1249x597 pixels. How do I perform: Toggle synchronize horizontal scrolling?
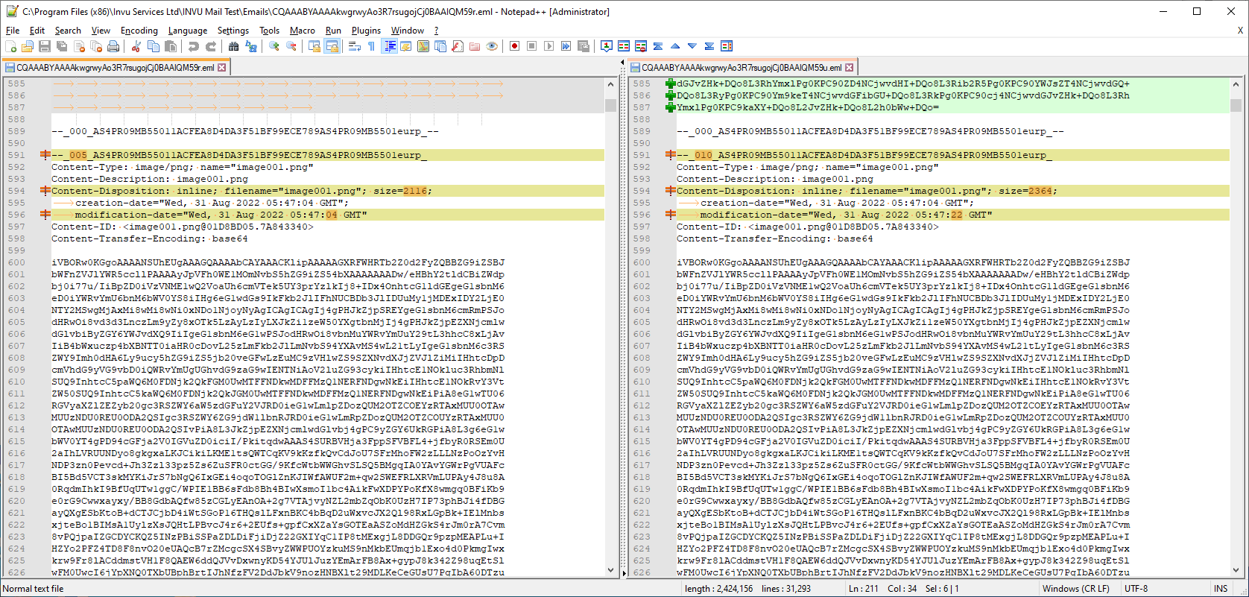332,46
